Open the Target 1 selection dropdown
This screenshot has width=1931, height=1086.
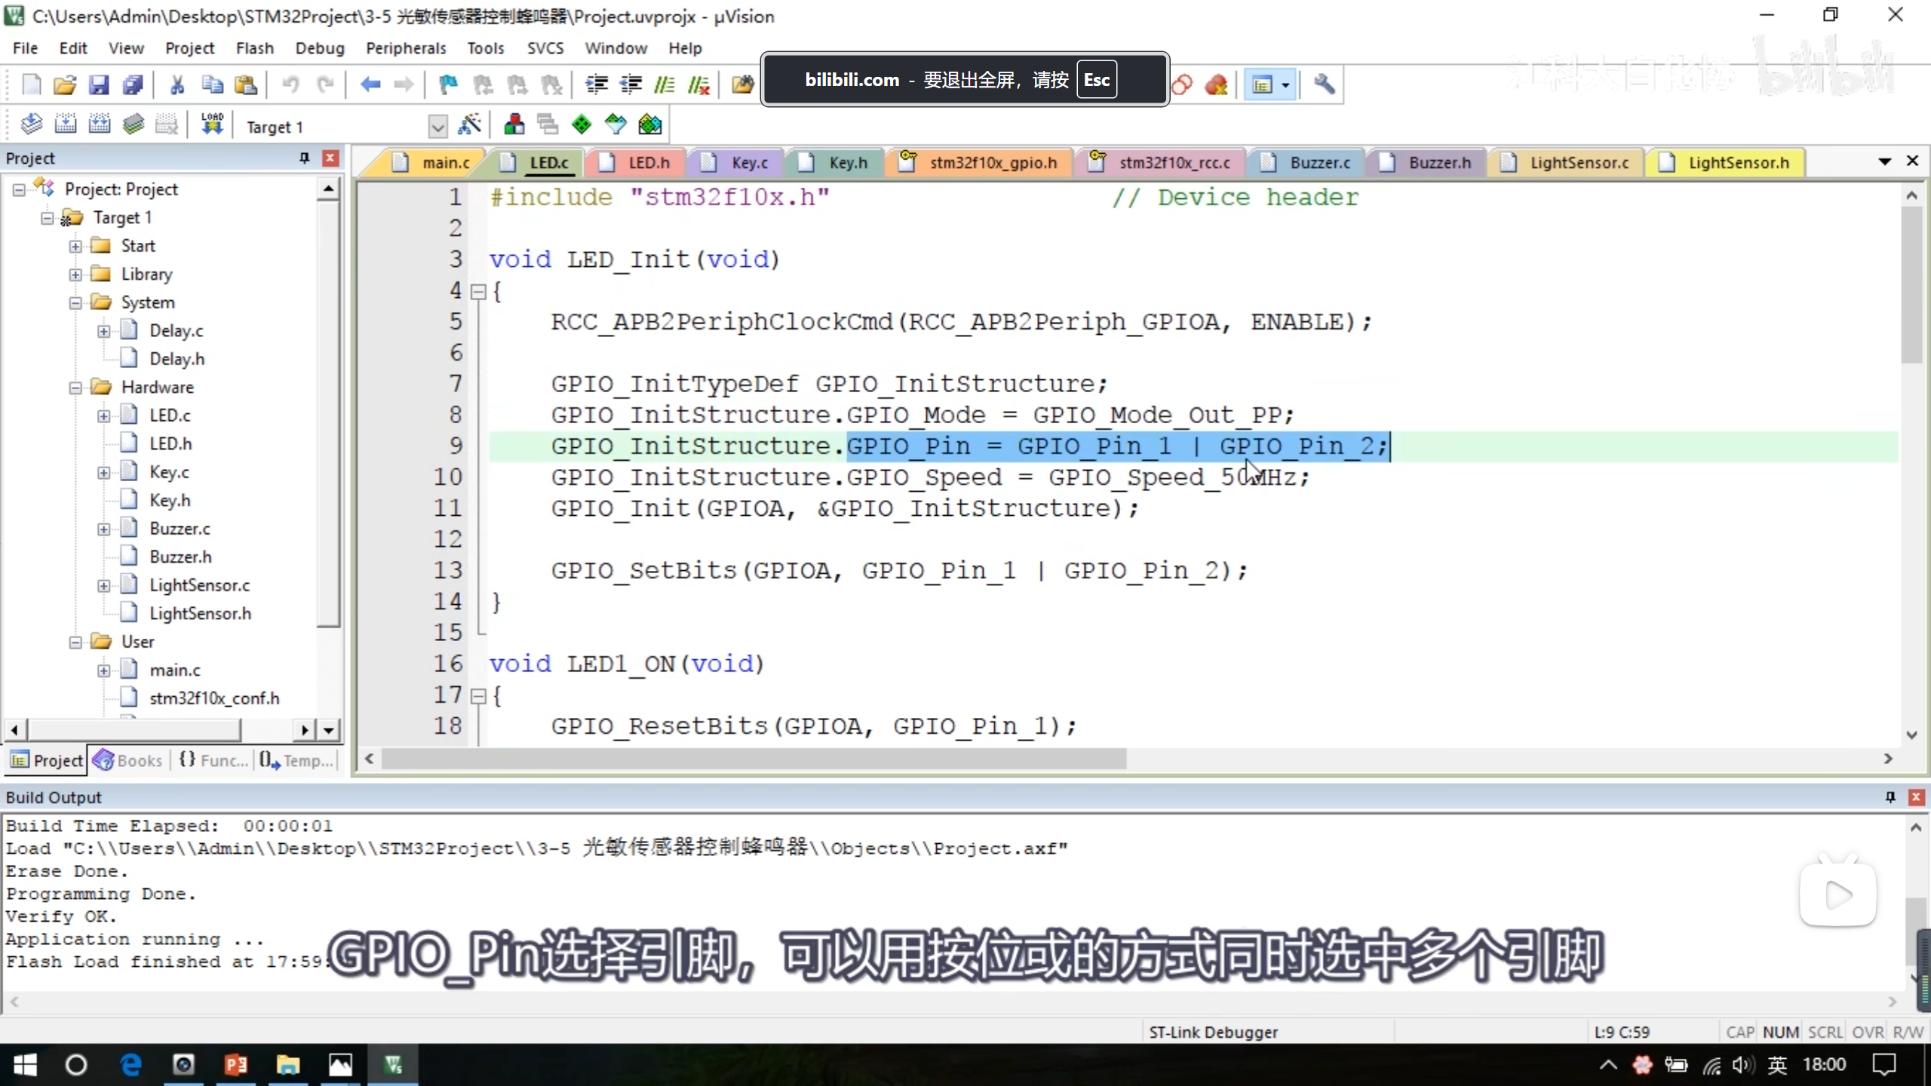point(437,126)
